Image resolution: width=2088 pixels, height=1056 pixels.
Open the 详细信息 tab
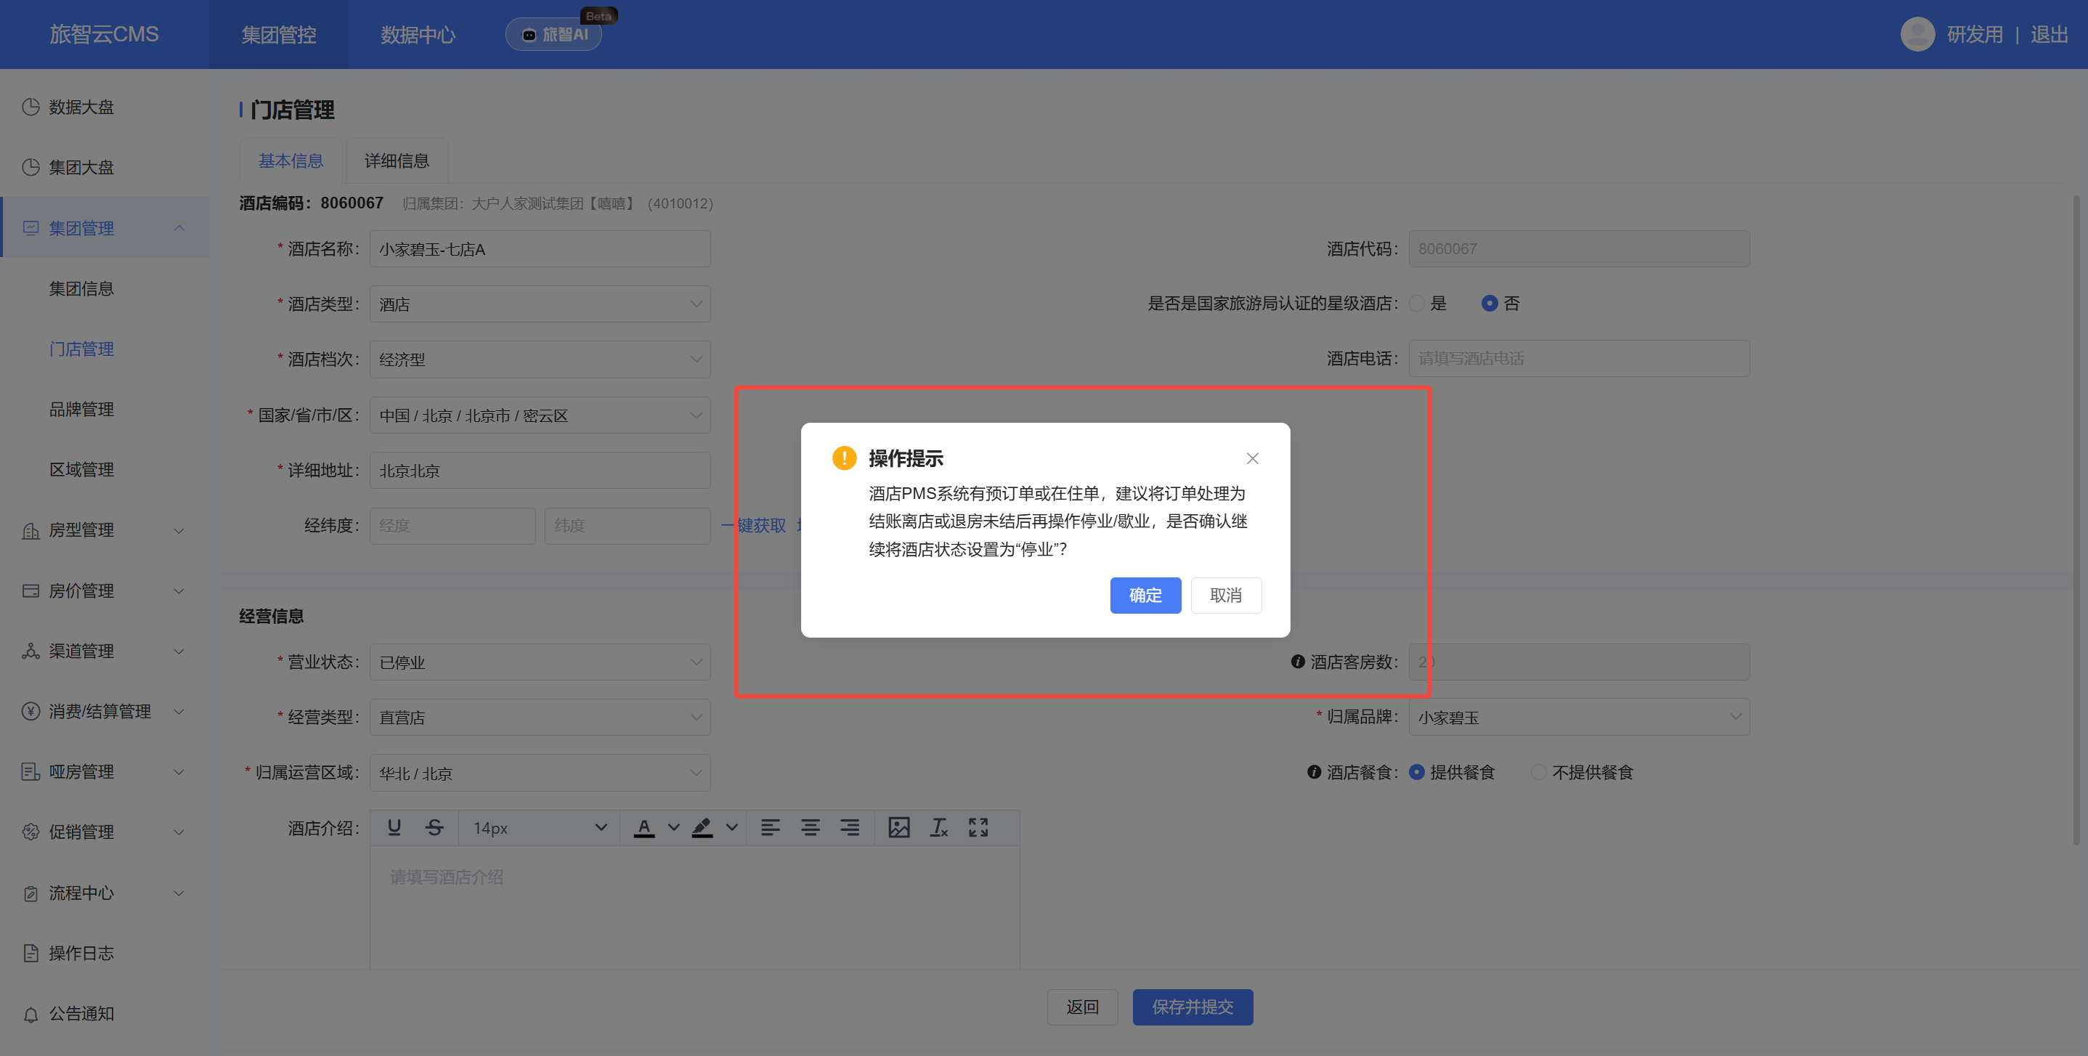pyautogui.click(x=397, y=161)
